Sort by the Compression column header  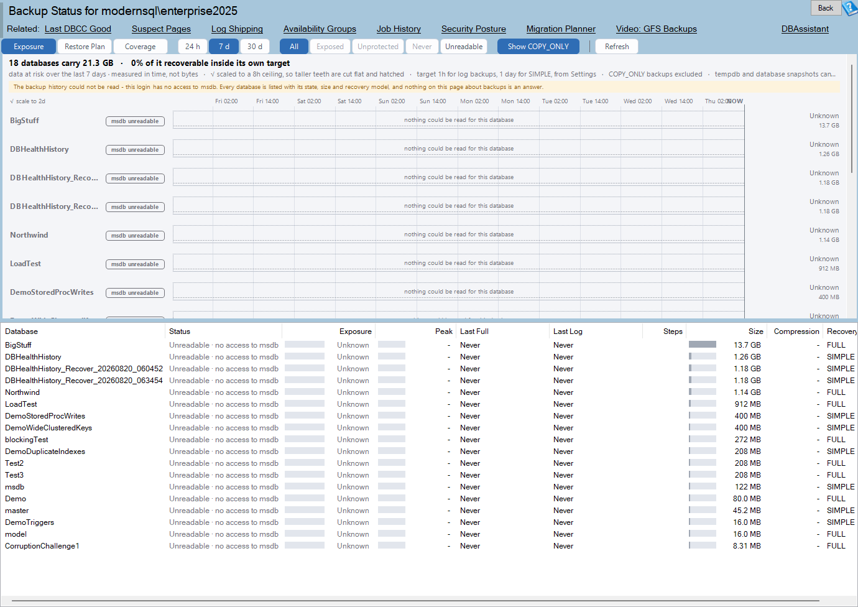pyautogui.click(x=796, y=331)
